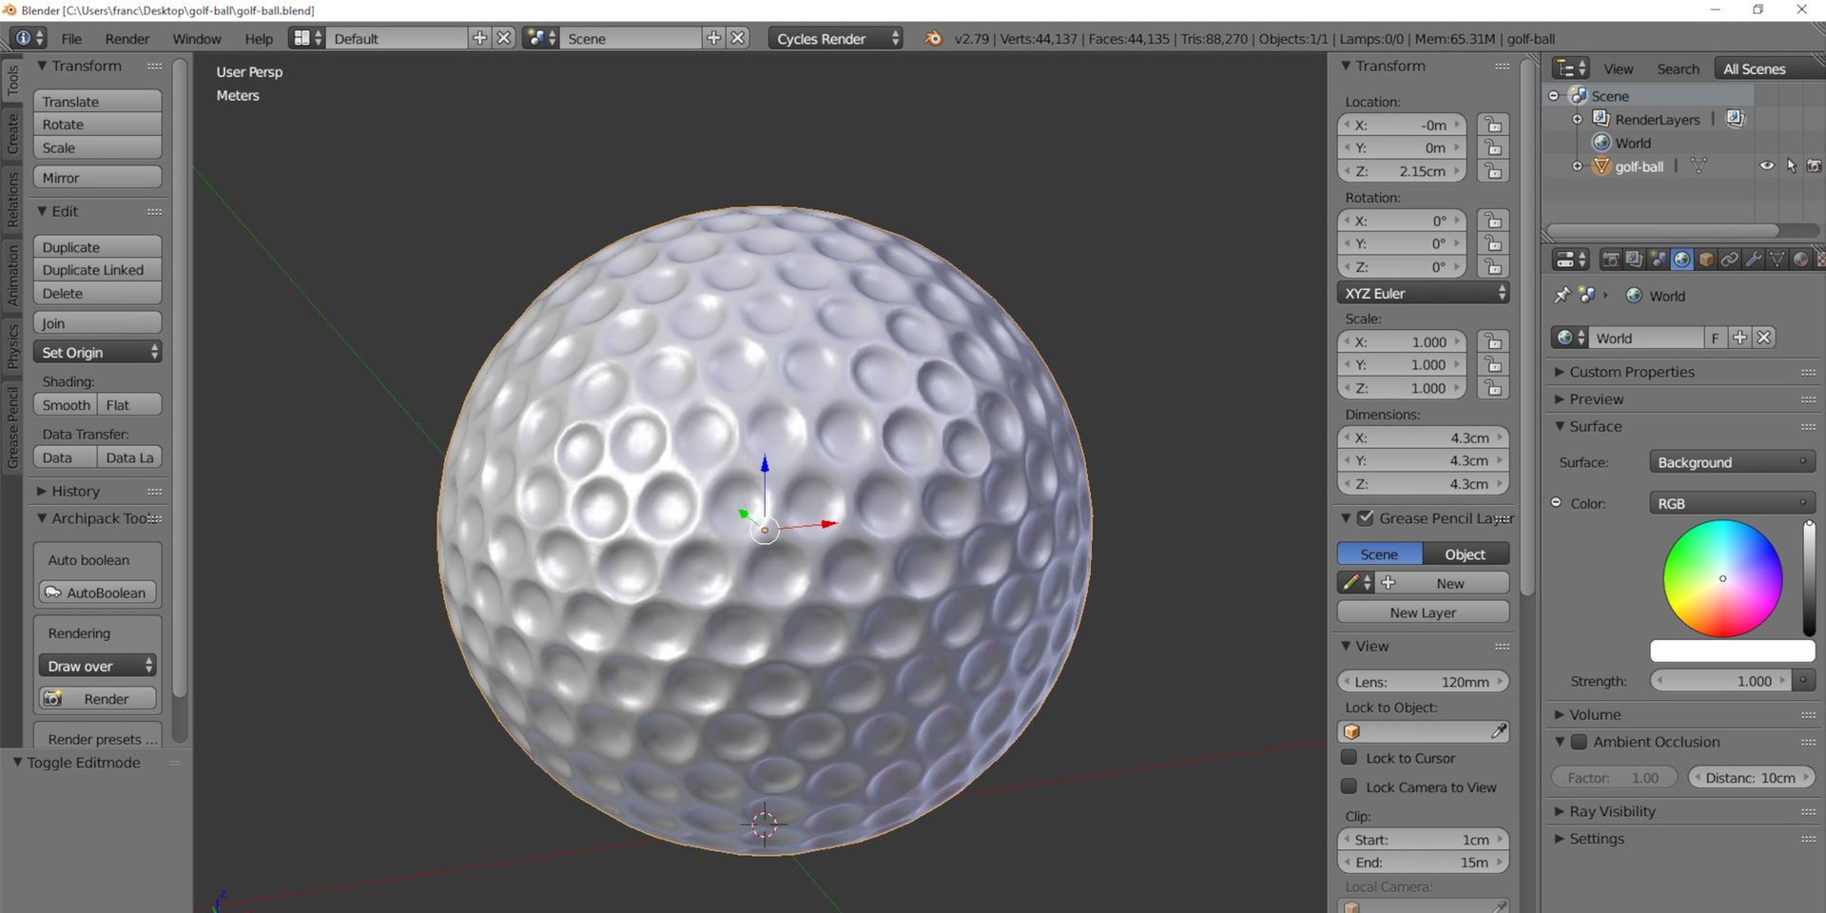1826x913 pixels.
Task: Expand the Custom Properties panel
Action: pos(1631,372)
